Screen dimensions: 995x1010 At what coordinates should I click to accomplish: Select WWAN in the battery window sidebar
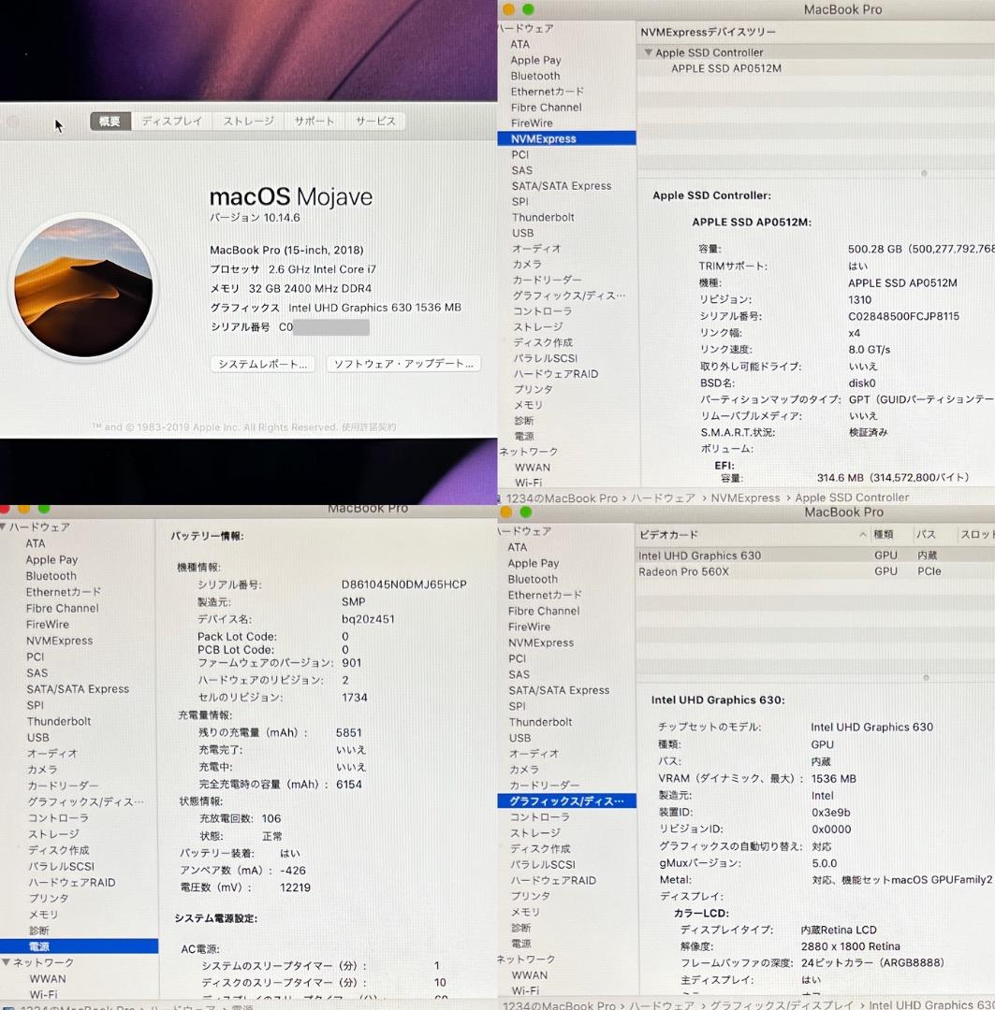(x=48, y=978)
